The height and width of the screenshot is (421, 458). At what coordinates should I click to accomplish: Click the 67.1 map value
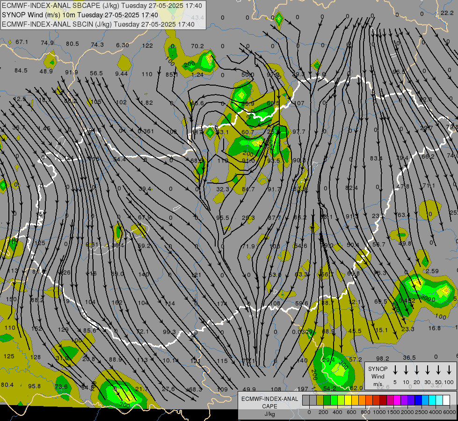22,42
